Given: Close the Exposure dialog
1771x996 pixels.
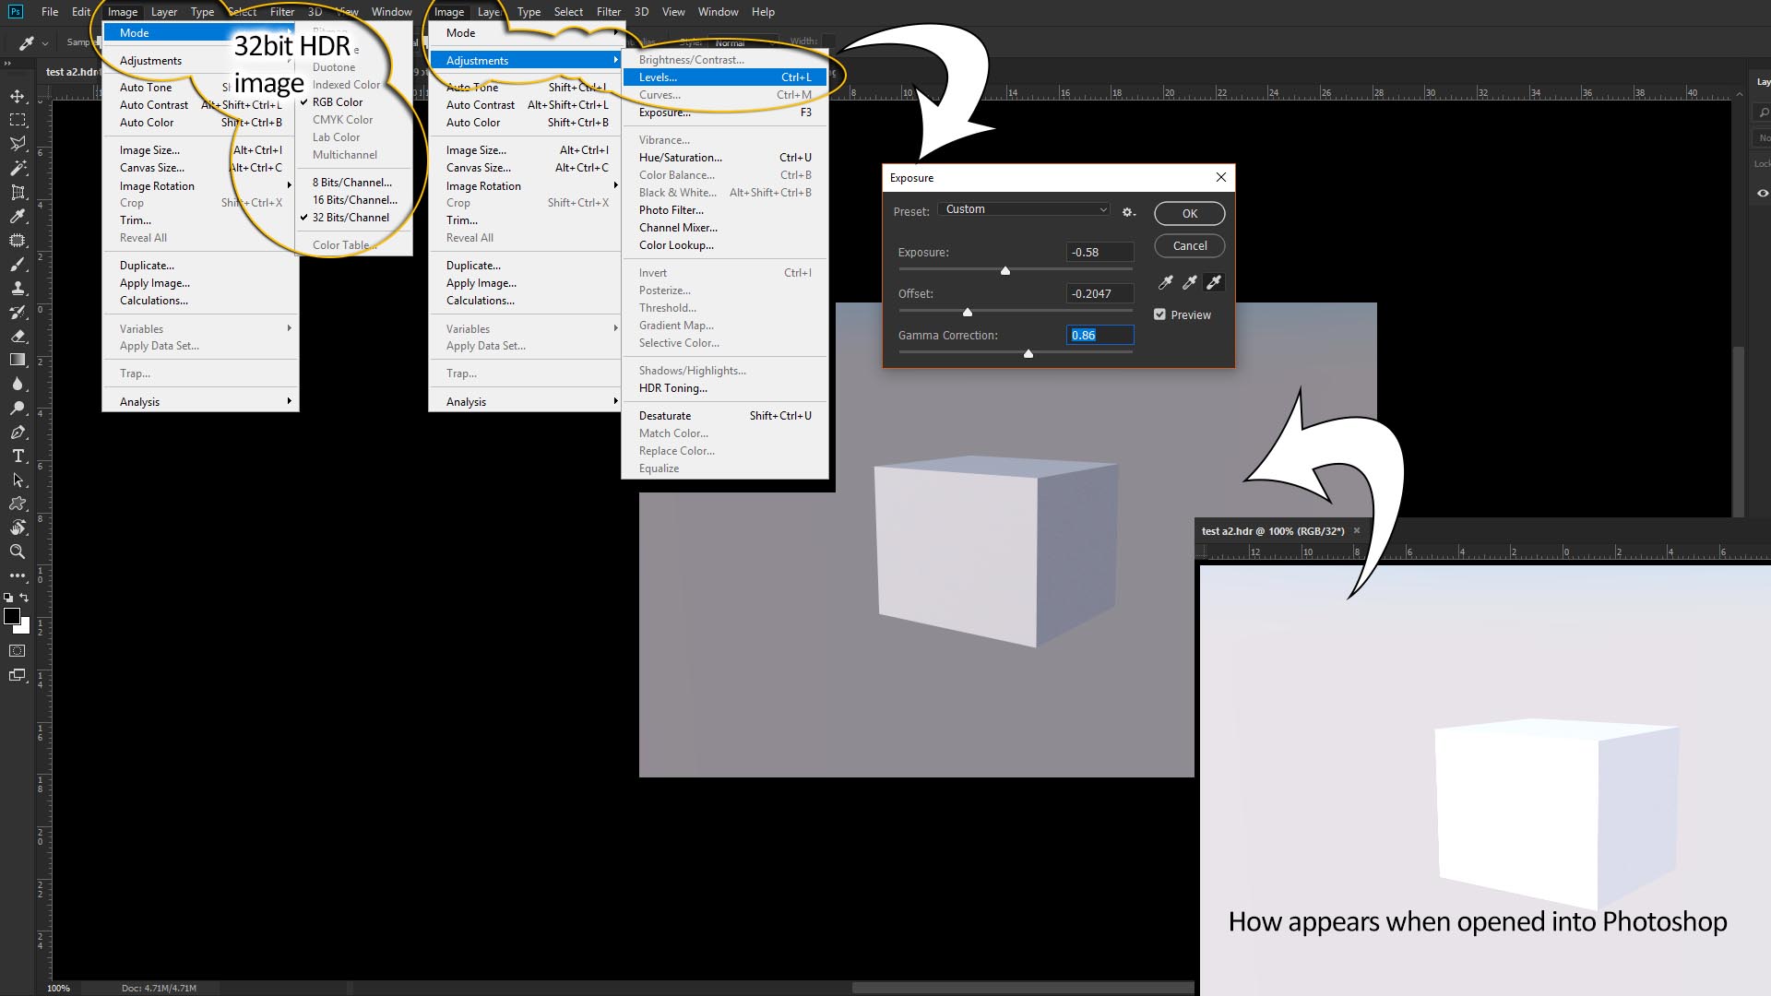Looking at the screenshot, I should [1221, 177].
